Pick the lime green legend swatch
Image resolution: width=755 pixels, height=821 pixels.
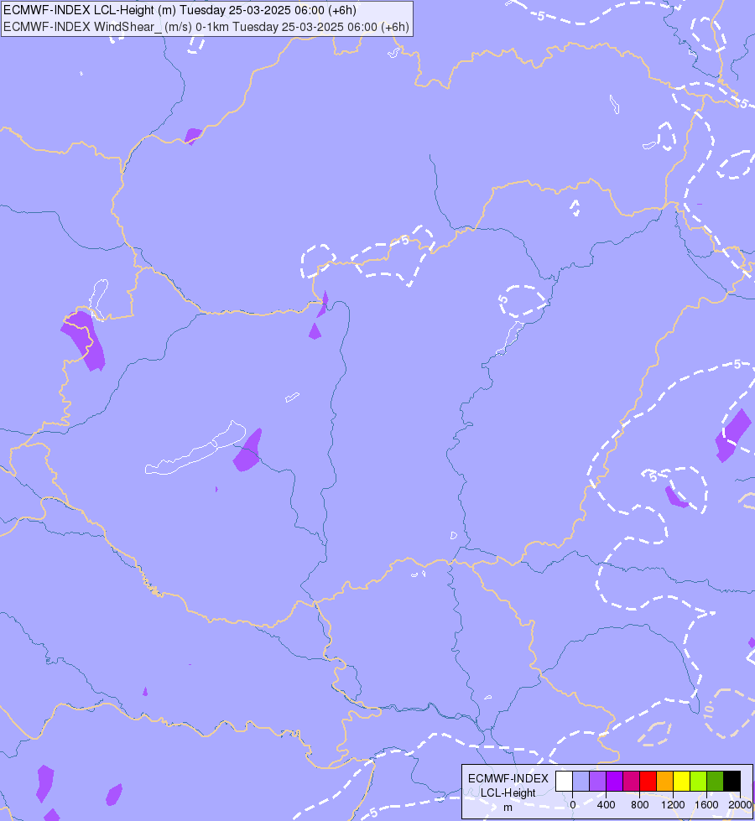[x=699, y=781]
